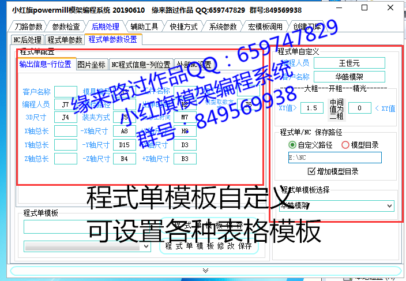Screen dimensions: 406x281
Task: Switch to the 参数检查 tab
Action: [66, 27]
